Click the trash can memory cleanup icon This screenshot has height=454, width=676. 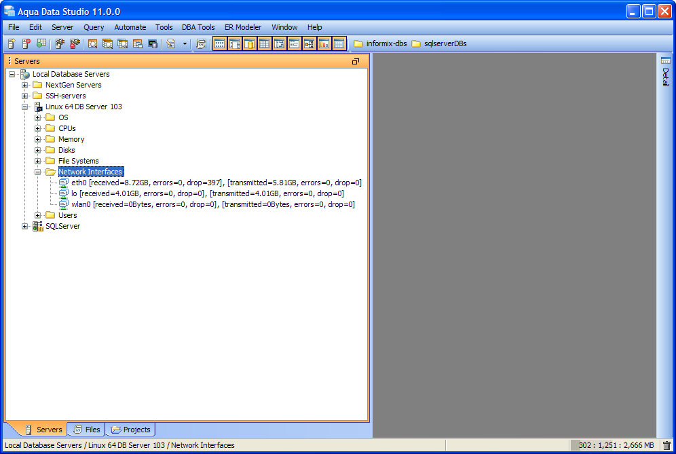click(x=666, y=445)
